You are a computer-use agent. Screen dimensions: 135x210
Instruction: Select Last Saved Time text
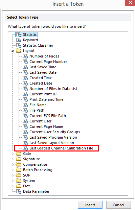43,67
